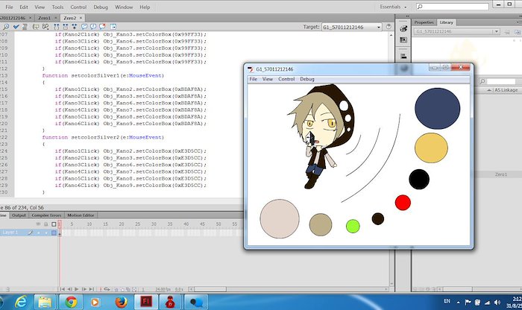This screenshot has width=522, height=310.
Task: Toggle the timeline Loop button
Action: tap(107, 289)
